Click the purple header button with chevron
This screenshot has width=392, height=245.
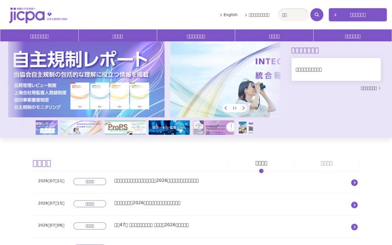click(358, 15)
